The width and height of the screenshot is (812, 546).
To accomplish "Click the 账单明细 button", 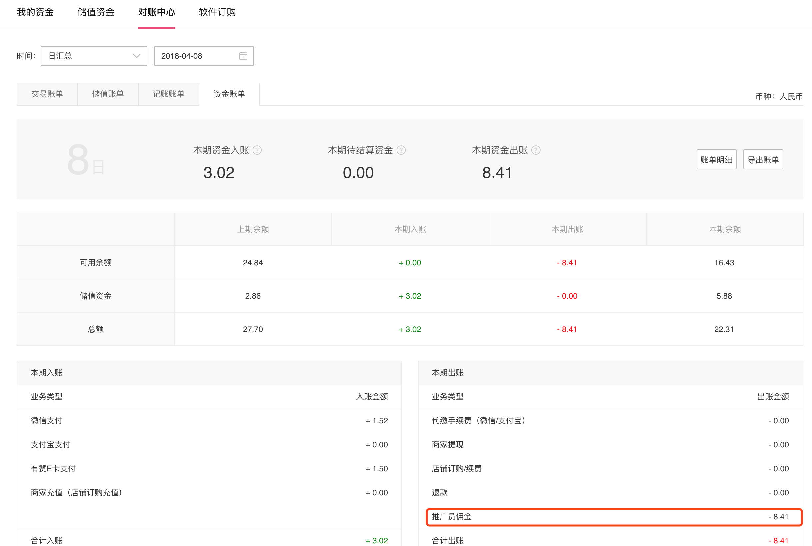I will [x=716, y=159].
